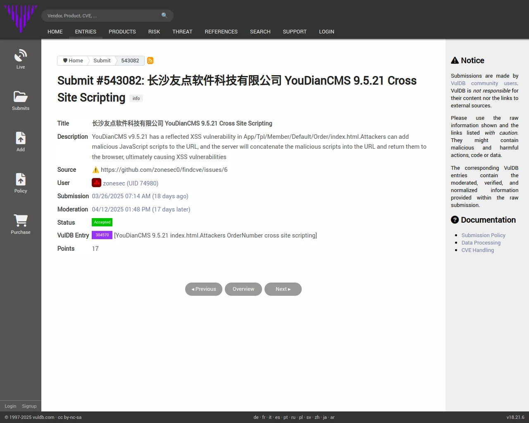Open the RISK menu item

point(154,32)
